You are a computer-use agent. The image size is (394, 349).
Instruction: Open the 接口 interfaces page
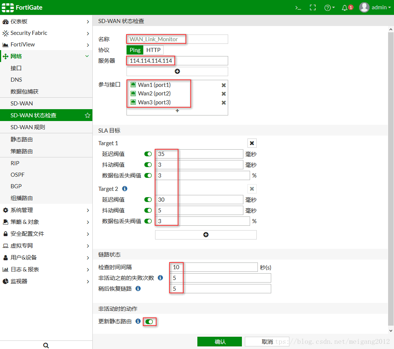coord(46,68)
